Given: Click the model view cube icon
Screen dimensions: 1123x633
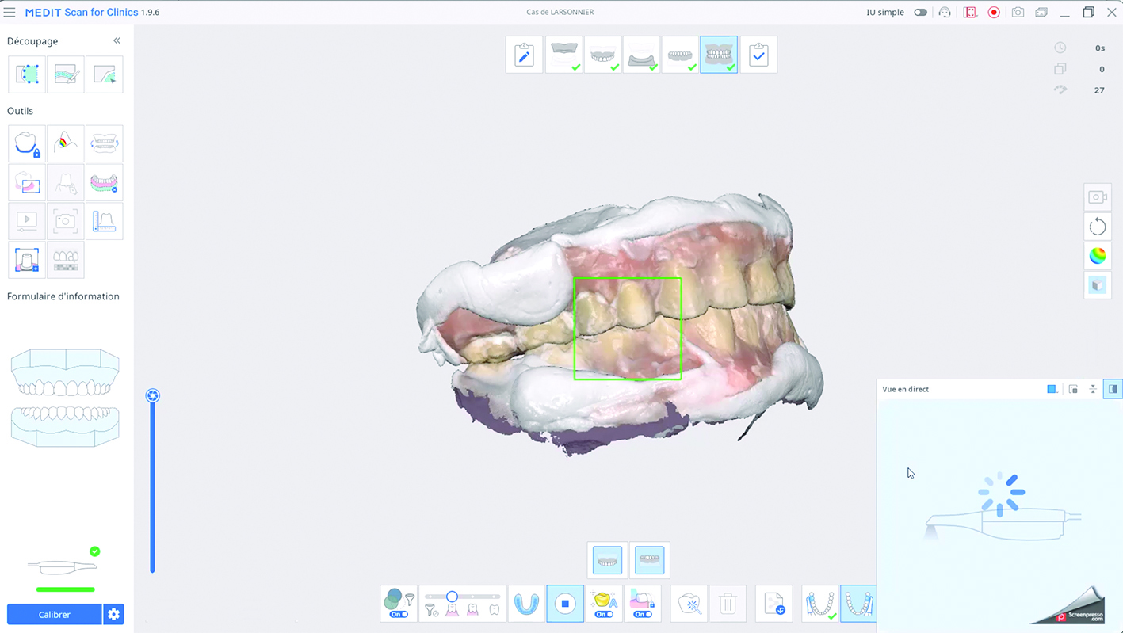Looking at the screenshot, I should tap(1098, 285).
